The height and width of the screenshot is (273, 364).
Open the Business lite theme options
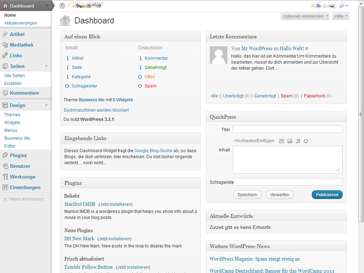17,138
